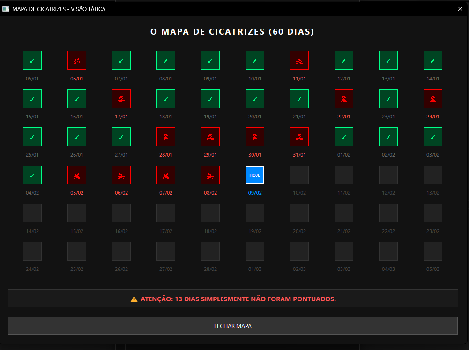This screenshot has height=350, width=469.
Task: Select the completed day tile 04/02
Action: click(32, 175)
